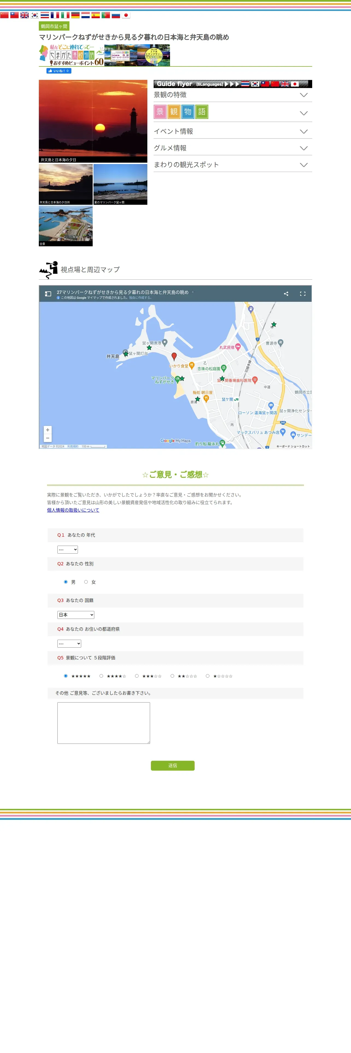Rate the view ★☆☆☆☆ one star

(207, 676)
